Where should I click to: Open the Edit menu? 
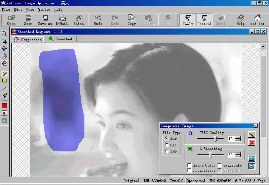point(18,10)
